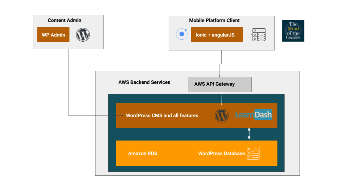Click the AWS Backend Services label

click(x=144, y=82)
